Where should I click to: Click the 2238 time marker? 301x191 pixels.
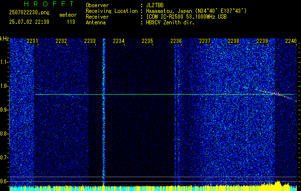[x=234, y=41]
